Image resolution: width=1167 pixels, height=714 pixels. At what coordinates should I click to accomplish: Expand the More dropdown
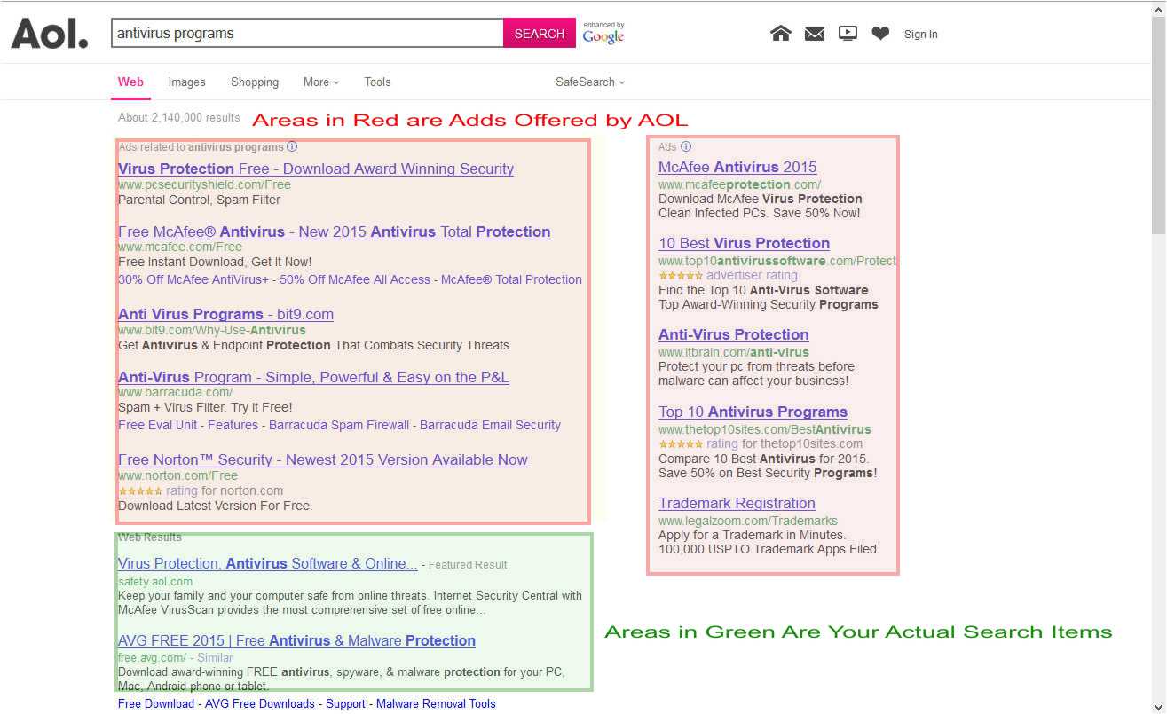320,82
